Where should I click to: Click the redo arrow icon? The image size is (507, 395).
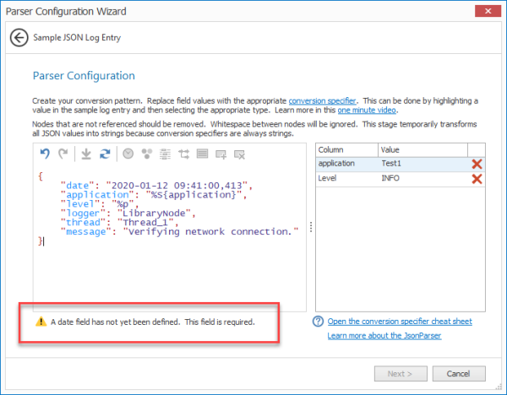(63, 154)
